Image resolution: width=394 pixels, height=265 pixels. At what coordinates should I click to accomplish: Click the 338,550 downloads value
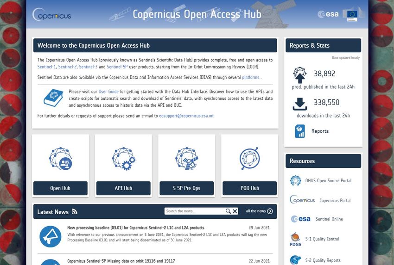pyautogui.click(x=326, y=102)
